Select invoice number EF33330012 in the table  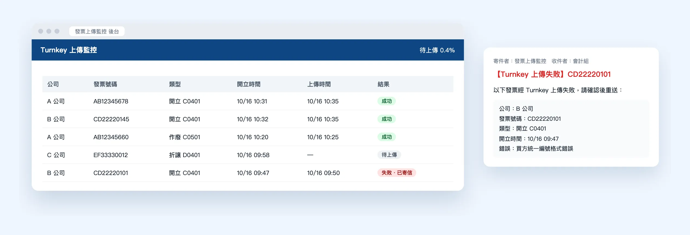tap(110, 155)
